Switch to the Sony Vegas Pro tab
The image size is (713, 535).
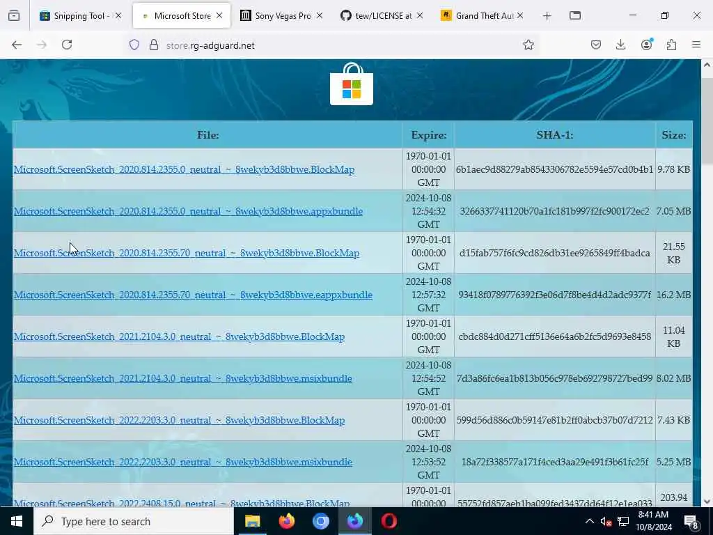click(276, 15)
